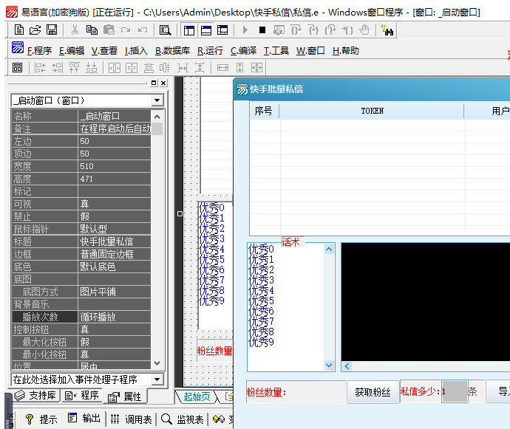Click the second window layout toolbar icon

(206, 30)
